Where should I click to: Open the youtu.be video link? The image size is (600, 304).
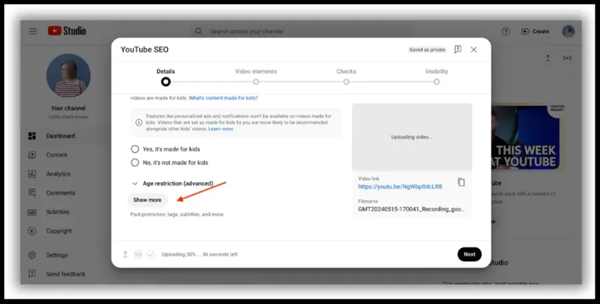tap(400, 187)
